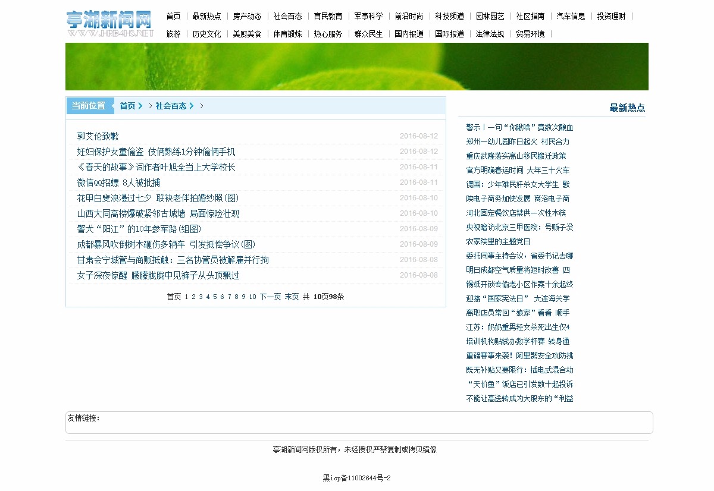Image resolution: width=714 pixels, height=491 pixels.
Task: Open the 警犬“阳江”的10年参军路 photo story
Action: pyautogui.click(x=139, y=229)
